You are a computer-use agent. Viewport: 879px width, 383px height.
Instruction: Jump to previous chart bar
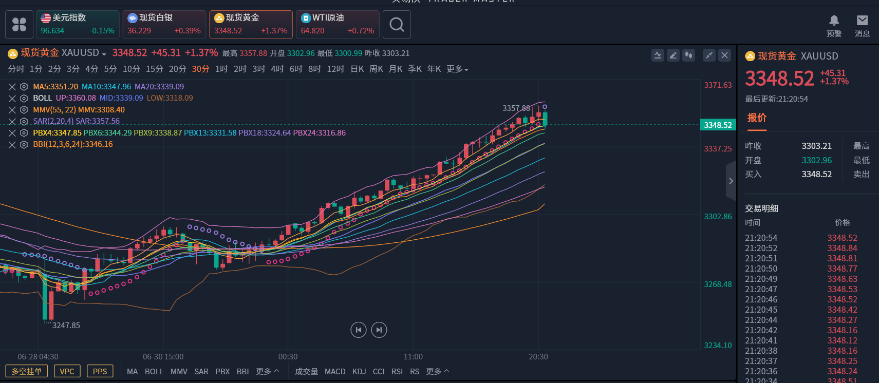[359, 330]
